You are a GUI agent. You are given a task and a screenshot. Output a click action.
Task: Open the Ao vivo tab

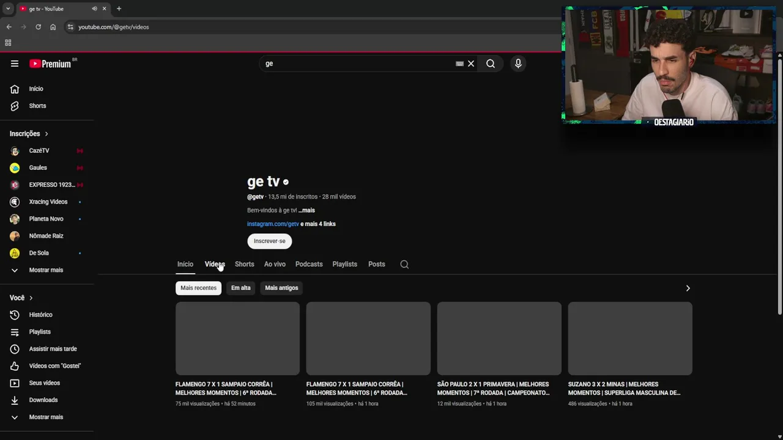275,265
